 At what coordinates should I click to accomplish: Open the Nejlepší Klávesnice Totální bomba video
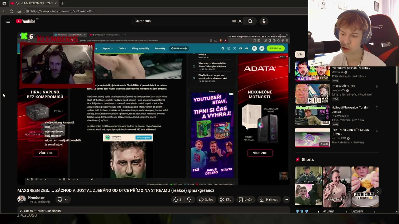pos(350,109)
